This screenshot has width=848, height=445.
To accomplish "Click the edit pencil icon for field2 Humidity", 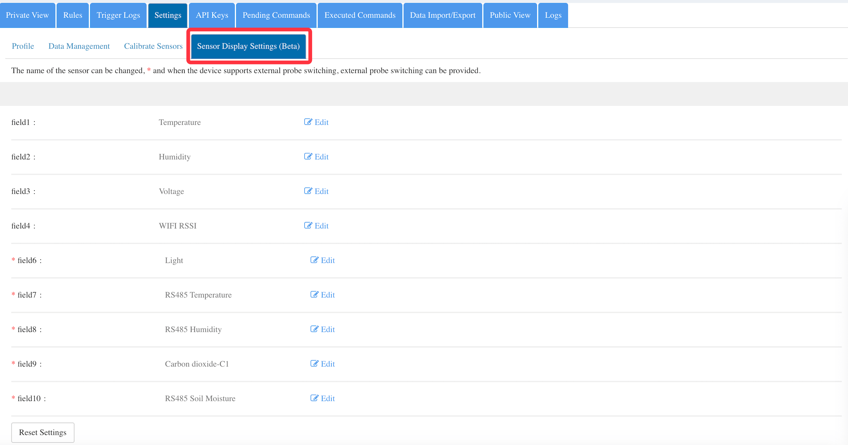I will (x=308, y=157).
